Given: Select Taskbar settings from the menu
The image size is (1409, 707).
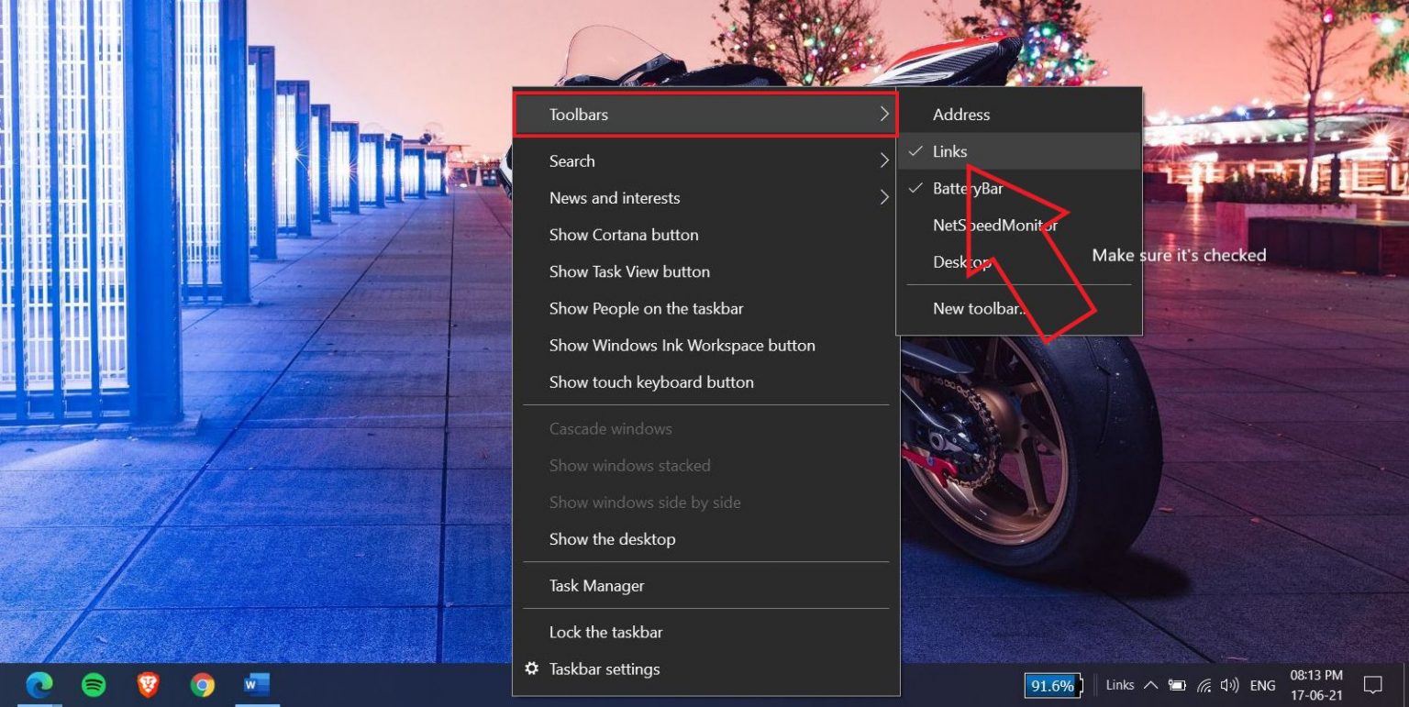Looking at the screenshot, I should click(605, 668).
